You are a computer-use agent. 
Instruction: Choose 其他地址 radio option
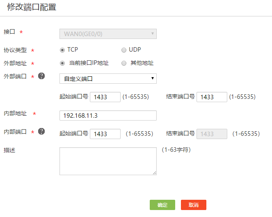(124, 63)
